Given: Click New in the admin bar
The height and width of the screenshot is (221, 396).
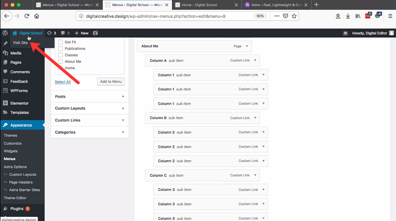Looking at the screenshot, I should click(82, 33).
